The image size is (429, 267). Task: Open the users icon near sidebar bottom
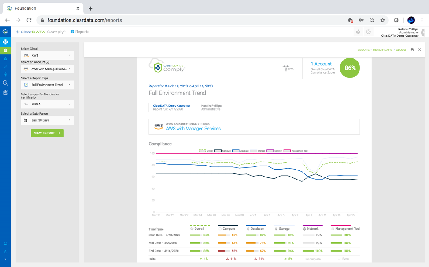click(x=5, y=244)
